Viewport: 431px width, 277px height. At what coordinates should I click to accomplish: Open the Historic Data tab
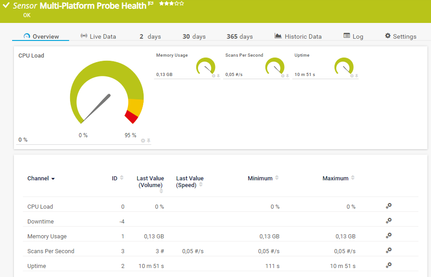pos(298,36)
